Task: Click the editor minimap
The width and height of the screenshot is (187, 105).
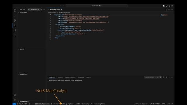Action: pos(164,15)
